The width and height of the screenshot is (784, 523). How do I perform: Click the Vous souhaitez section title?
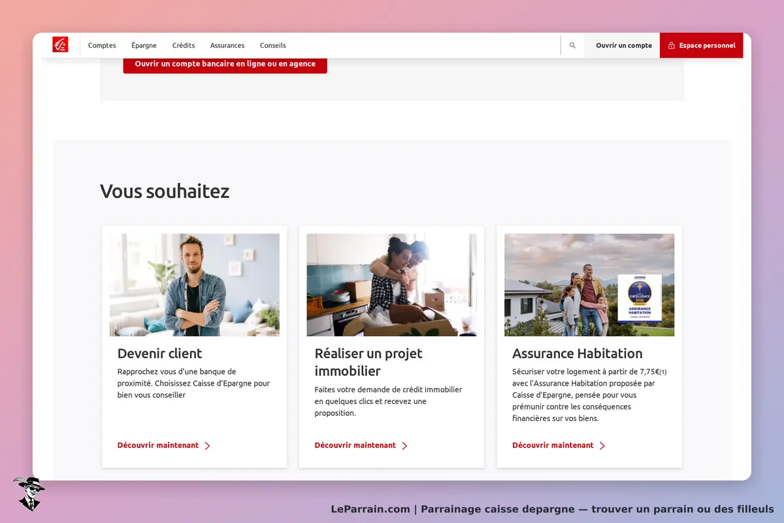click(x=165, y=192)
